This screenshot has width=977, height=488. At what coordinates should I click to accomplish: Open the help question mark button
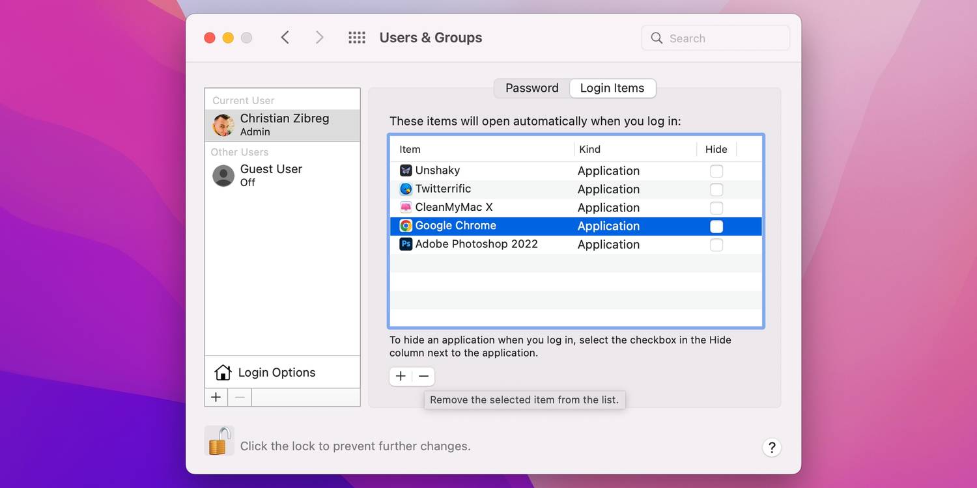pyautogui.click(x=771, y=447)
